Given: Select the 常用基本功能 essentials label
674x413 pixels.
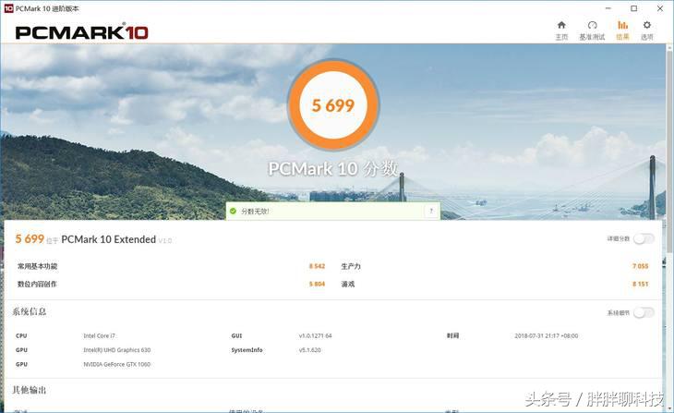Looking at the screenshot, I should point(38,266).
